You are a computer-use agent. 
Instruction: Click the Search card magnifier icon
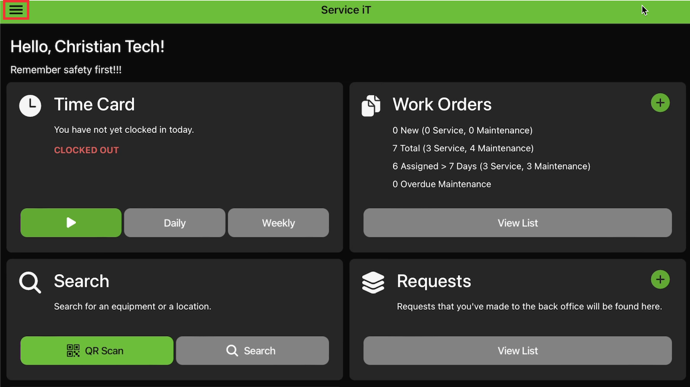[30, 282]
